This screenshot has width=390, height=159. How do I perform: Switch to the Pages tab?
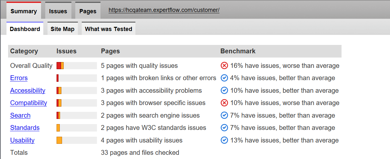[x=88, y=11]
